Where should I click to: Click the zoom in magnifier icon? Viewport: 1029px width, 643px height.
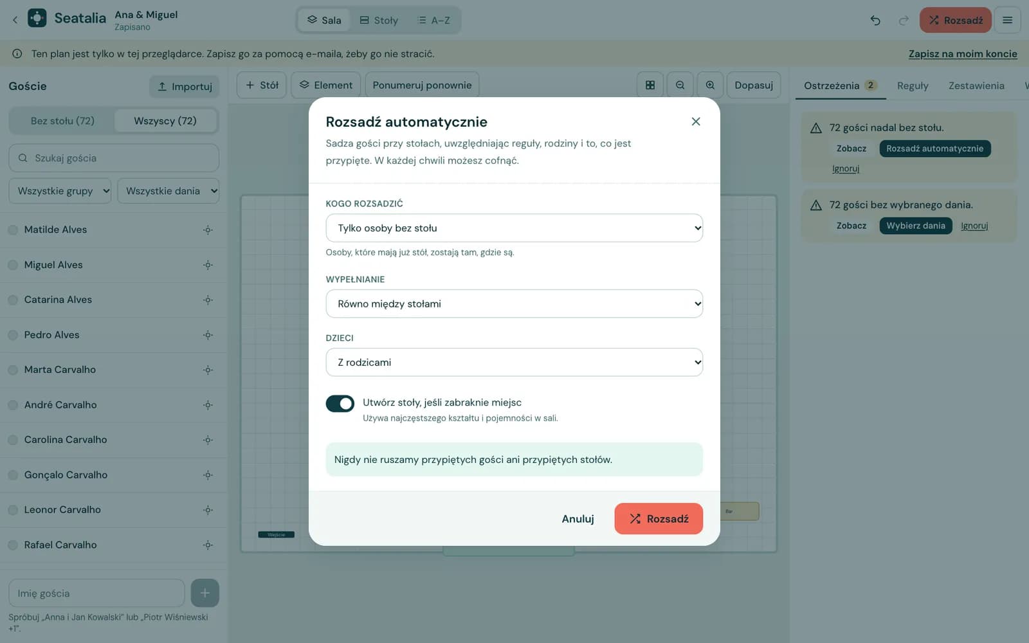[710, 85]
